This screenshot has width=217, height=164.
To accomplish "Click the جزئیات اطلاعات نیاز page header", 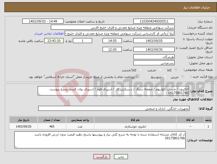I will tap(197, 7).
